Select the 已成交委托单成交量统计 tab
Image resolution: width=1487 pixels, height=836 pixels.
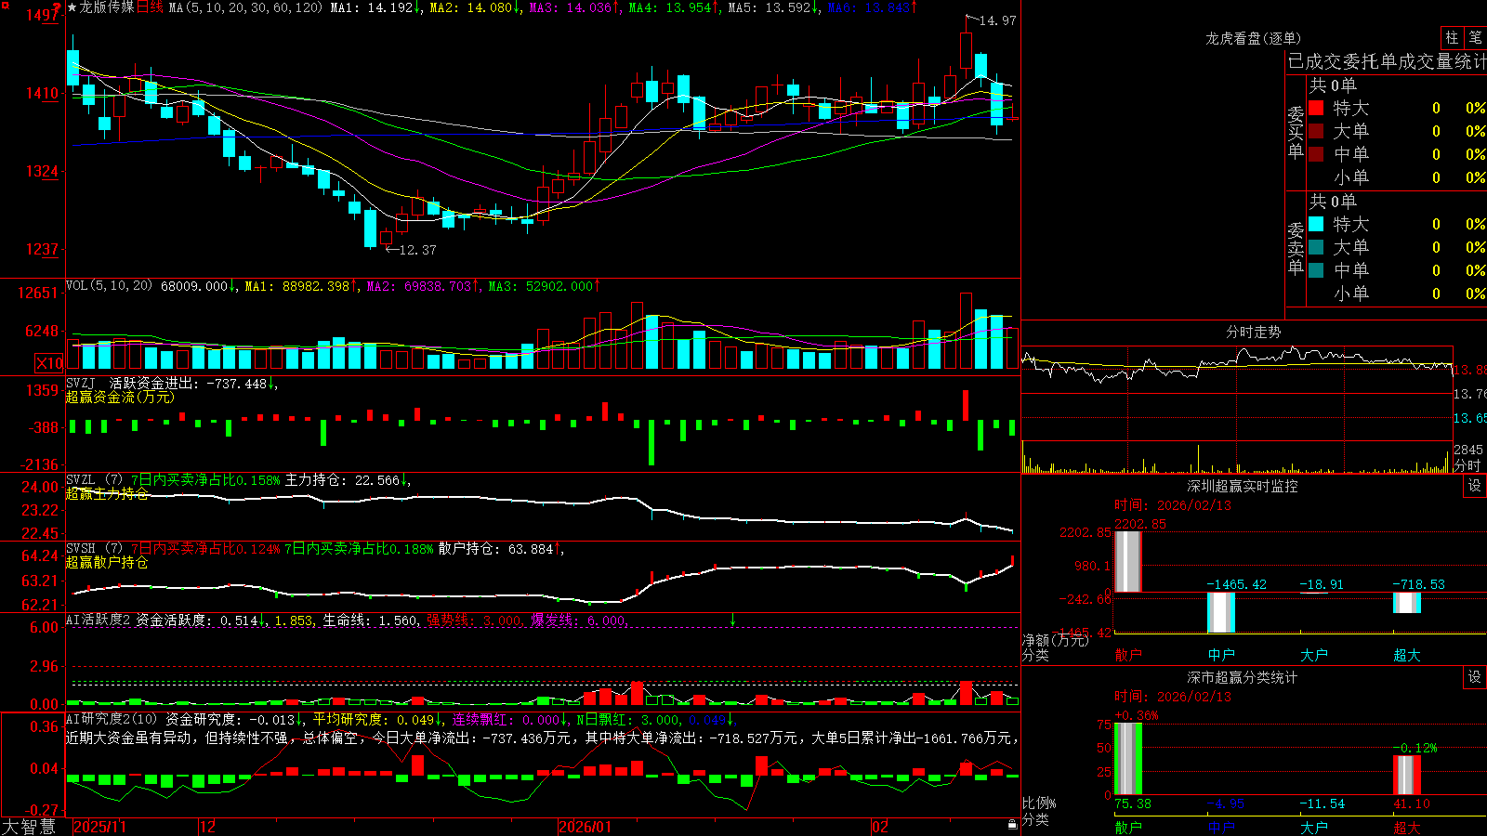[1387, 61]
